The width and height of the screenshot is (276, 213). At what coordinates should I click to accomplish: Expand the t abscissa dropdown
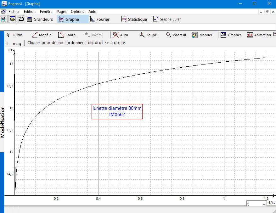tap(256, 204)
